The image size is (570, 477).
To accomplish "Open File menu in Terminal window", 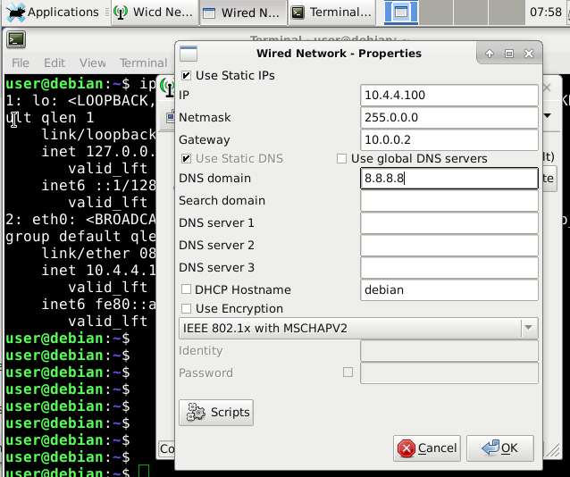I will tap(20, 63).
